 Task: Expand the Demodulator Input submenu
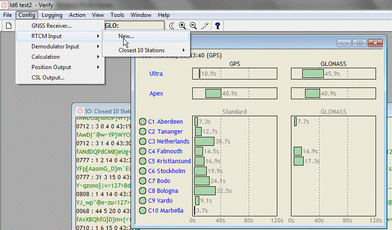[x=60, y=47]
